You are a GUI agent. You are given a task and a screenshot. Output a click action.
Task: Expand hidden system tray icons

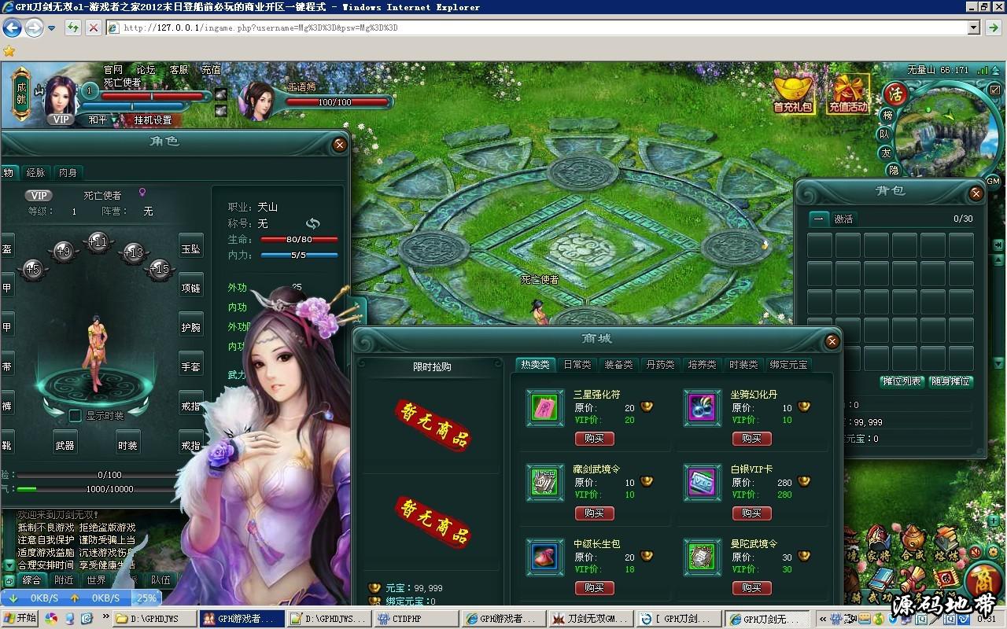[x=821, y=619]
